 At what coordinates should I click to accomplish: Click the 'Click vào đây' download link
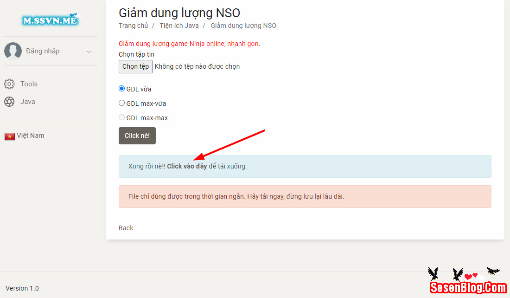[187, 166]
